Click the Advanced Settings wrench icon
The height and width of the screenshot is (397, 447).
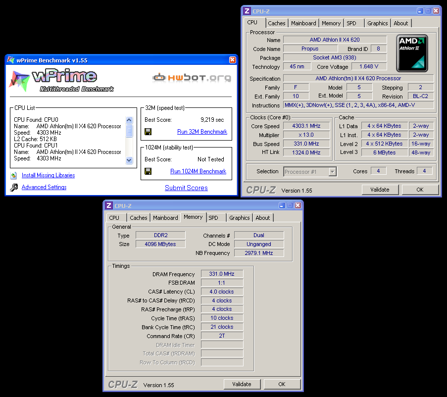[x=14, y=188]
